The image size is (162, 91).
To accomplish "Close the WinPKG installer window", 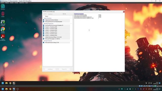I will click(124, 12).
